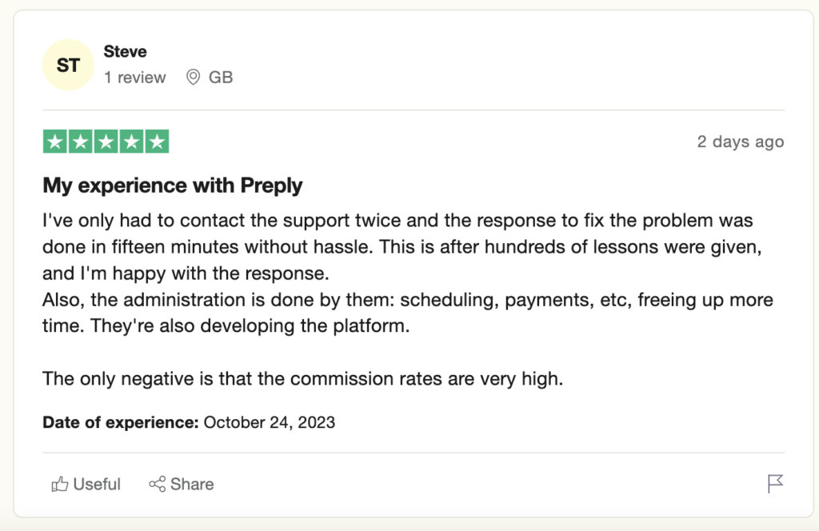The image size is (819, 531).
Task: Click the thumbs-up Useful icon
Action: [x=58, y=484]
